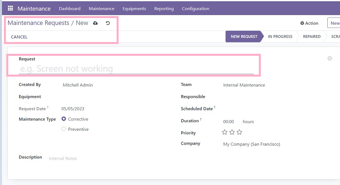Open the Action gear dropdown

[x=309, y=23]
